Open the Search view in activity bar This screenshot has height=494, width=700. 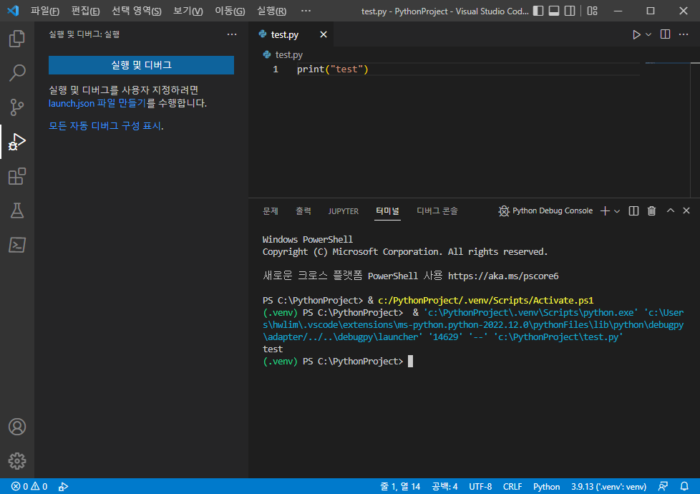[17, 72]
